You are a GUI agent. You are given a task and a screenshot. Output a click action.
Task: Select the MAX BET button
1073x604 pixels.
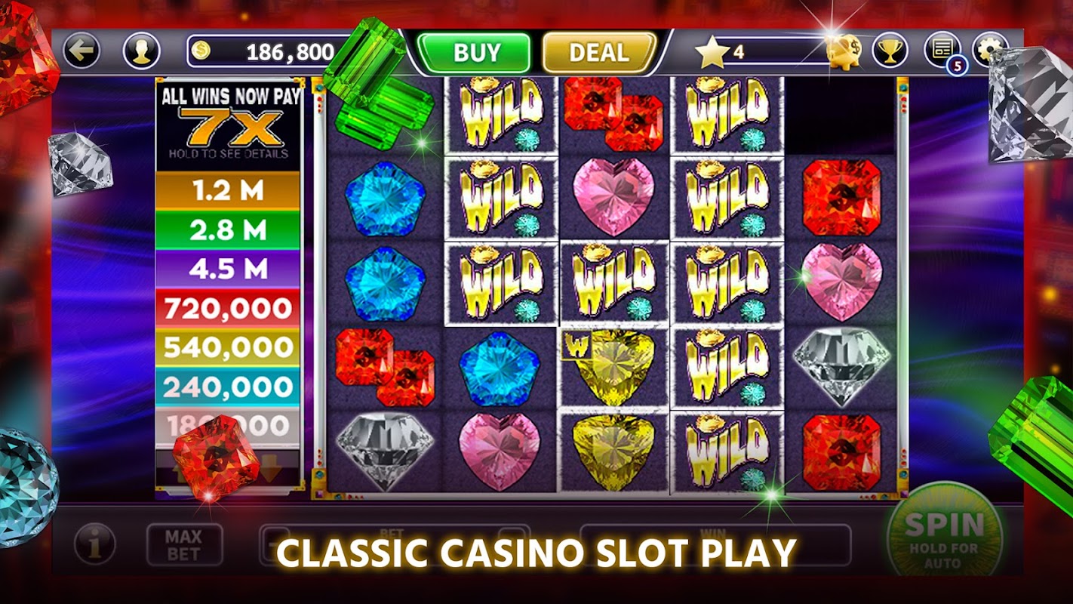coord(184,544)
